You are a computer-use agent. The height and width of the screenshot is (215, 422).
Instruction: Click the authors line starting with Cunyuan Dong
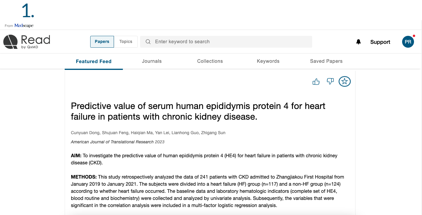coord(148,133)
